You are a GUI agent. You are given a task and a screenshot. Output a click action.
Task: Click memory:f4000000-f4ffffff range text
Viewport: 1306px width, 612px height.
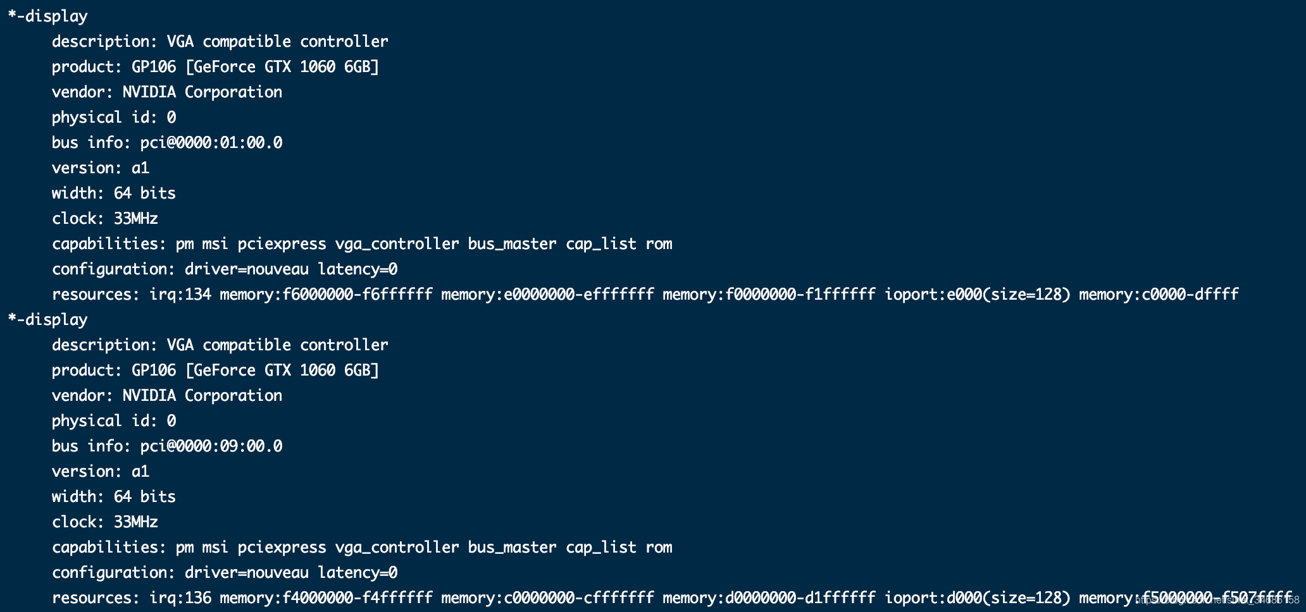point(326,598)
